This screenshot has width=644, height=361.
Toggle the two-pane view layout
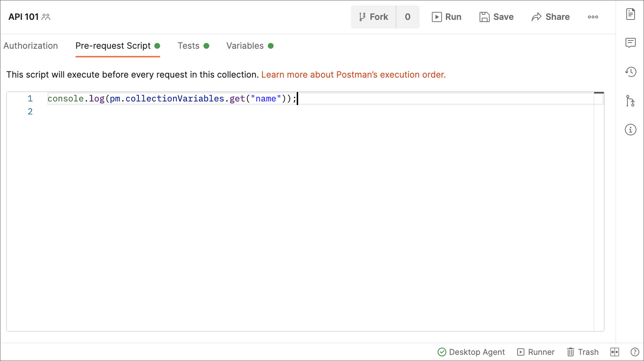point(615,351)
